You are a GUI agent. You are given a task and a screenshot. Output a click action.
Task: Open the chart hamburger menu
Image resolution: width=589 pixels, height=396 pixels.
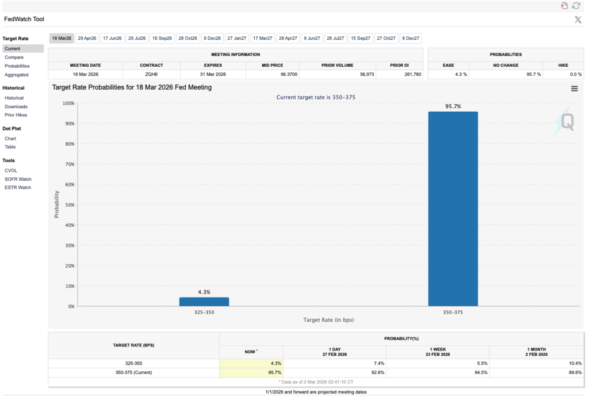pos(574,88)
